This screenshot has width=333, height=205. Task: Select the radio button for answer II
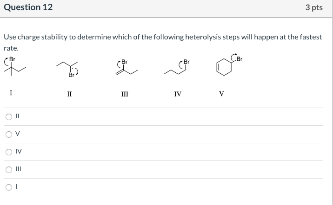click(x=9, y=117)
